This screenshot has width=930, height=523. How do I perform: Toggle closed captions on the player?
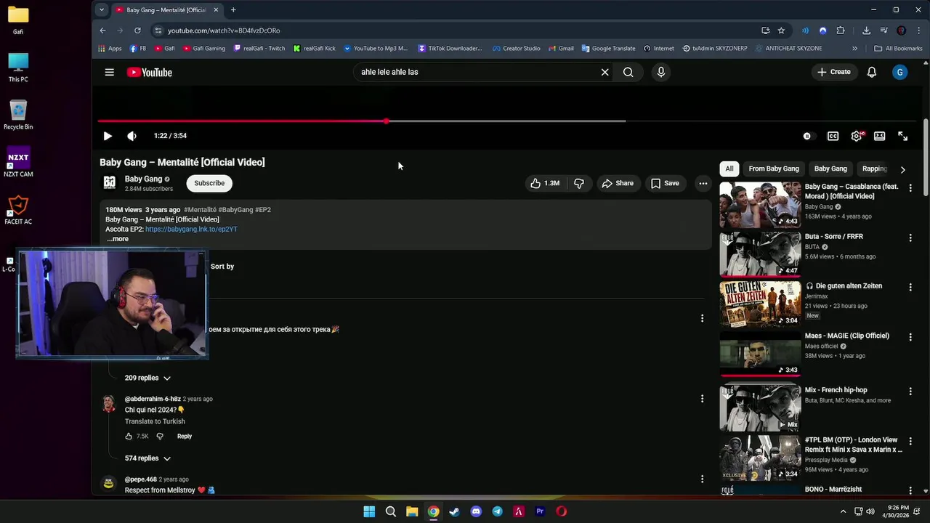coord(833,136)
